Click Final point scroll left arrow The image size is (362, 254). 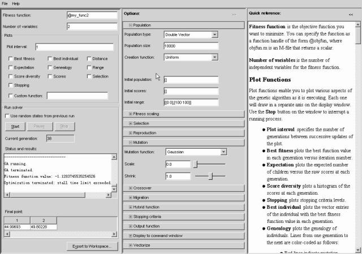click(x=7, y=234)
